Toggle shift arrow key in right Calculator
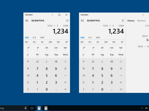The width and height of the screenshot is (149, 111). (x=83, y=62)
